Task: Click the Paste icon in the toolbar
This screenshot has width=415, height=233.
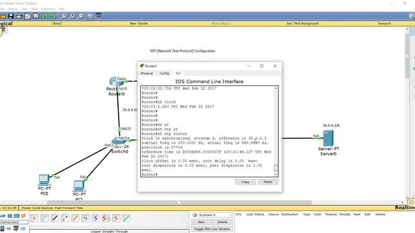Action: [36, 16]
